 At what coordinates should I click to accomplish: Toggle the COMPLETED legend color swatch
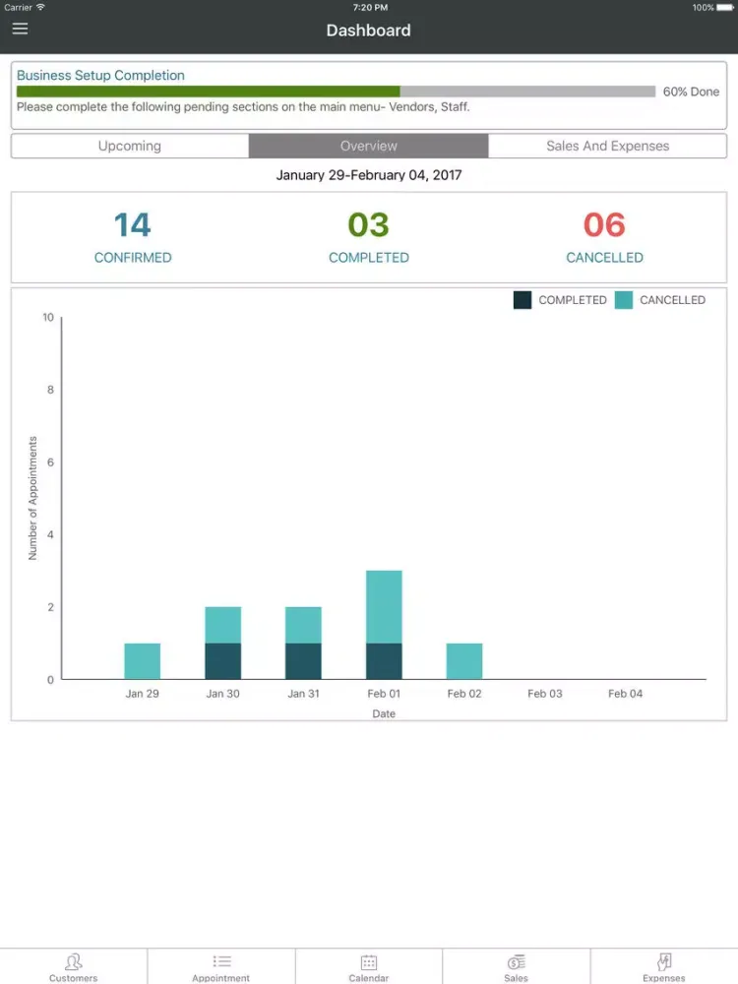[x=523, y=300]
